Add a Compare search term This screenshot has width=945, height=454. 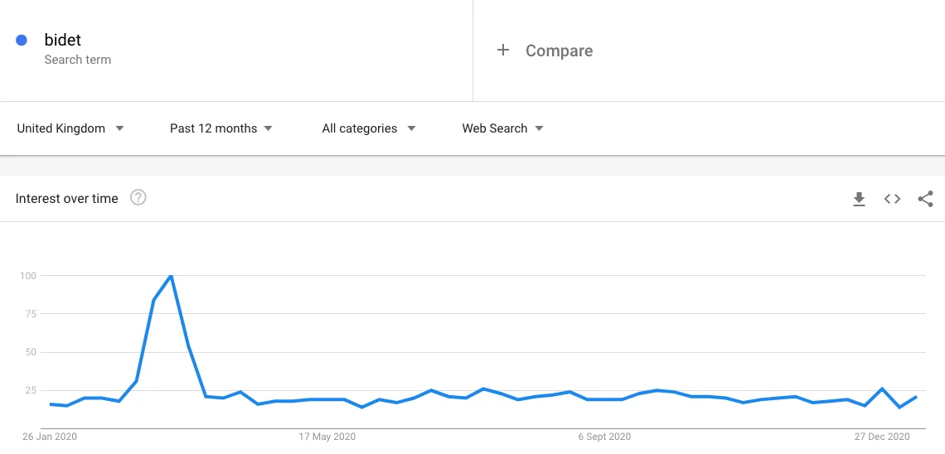(559, 51)
